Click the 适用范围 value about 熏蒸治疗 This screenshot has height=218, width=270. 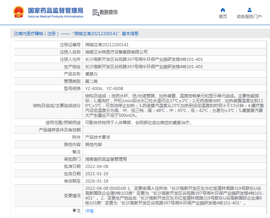click(138, 123)
